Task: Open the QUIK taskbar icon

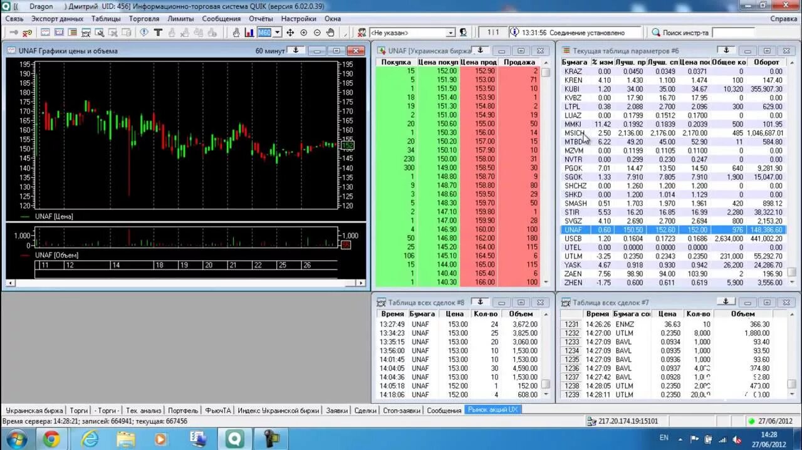Action: click(x=235, y=439)
